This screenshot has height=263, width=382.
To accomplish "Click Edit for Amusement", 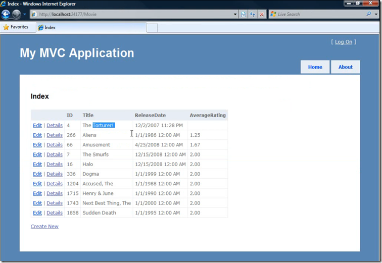I will [37, 145].
